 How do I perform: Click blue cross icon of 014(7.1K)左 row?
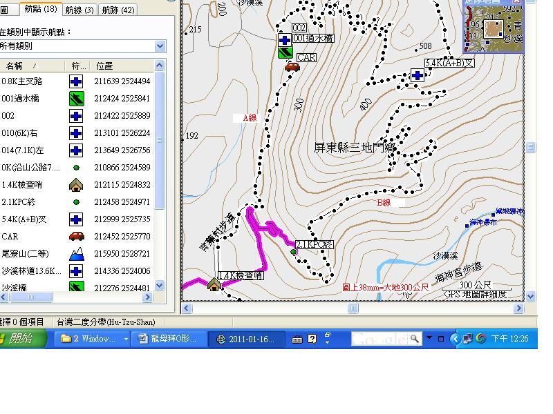click(76, 150)
